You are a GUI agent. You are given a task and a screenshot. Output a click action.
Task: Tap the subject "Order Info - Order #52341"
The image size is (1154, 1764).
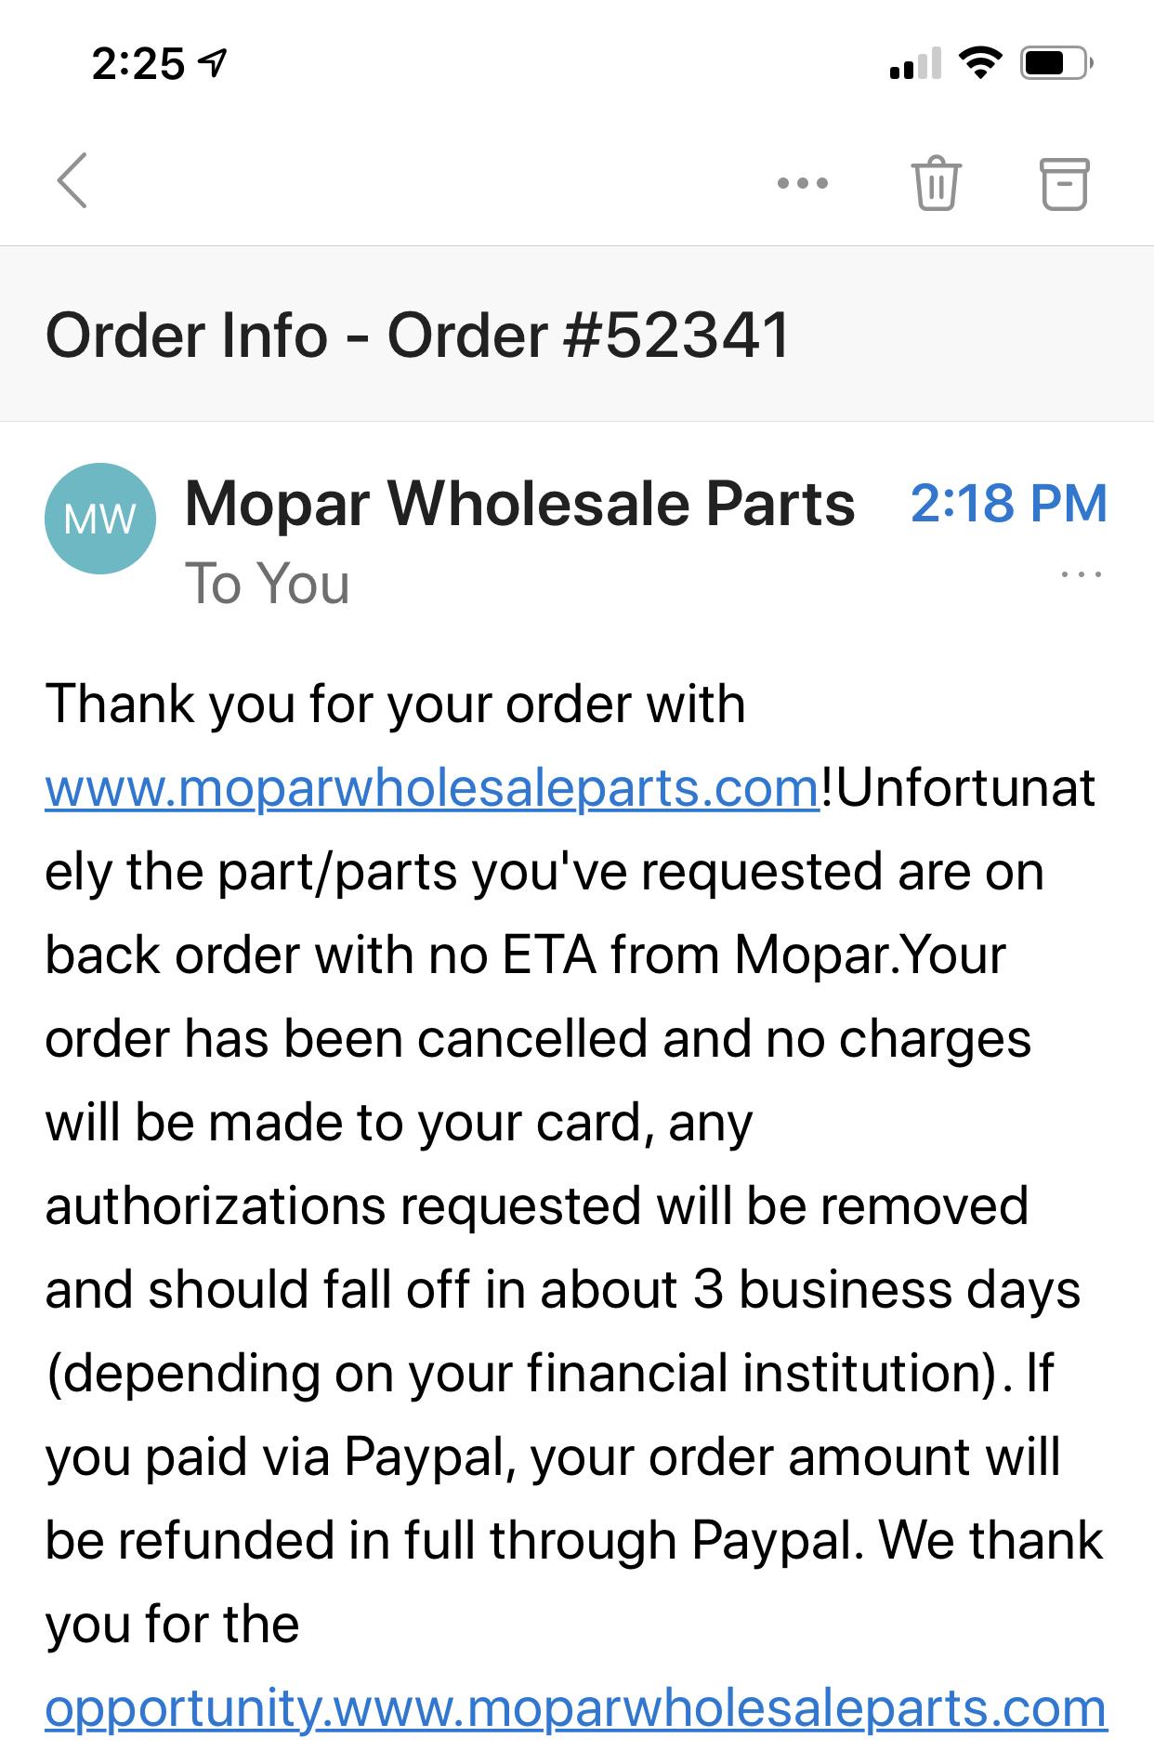[418, 335]
